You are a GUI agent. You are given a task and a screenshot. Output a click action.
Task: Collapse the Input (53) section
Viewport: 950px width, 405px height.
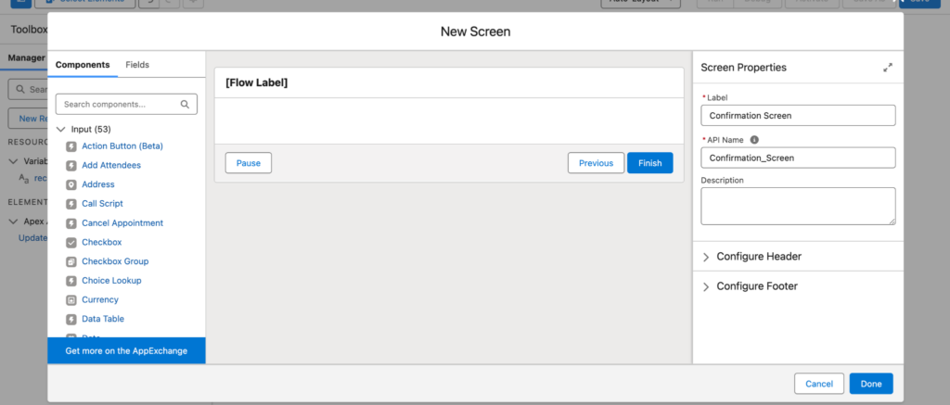pyautogui.click(x=60, y=130)
